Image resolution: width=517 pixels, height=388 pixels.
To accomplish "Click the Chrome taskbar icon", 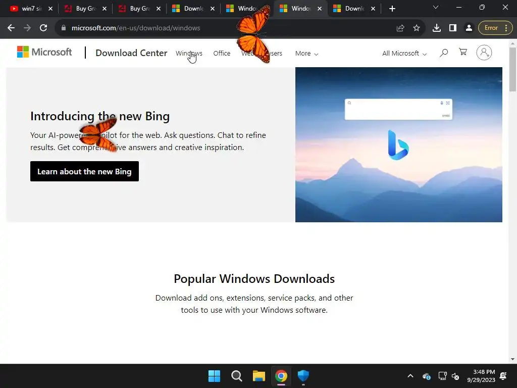I will (281, 376).
